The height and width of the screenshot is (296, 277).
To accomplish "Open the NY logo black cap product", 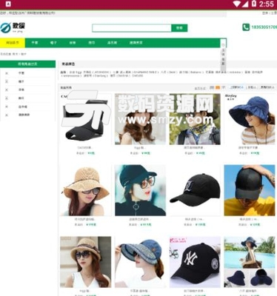I will 195,262.
